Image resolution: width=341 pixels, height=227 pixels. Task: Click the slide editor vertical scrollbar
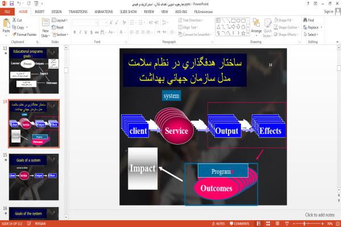click(x=339, y=120)
